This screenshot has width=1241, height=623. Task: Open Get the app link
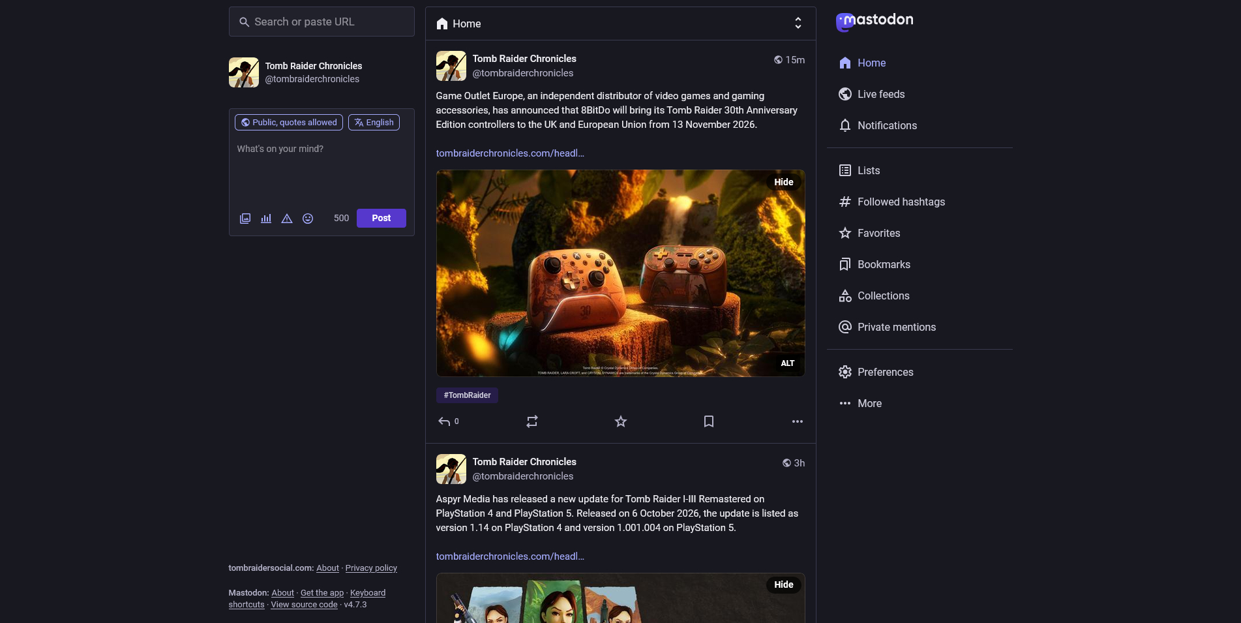[x=321, y=593]
